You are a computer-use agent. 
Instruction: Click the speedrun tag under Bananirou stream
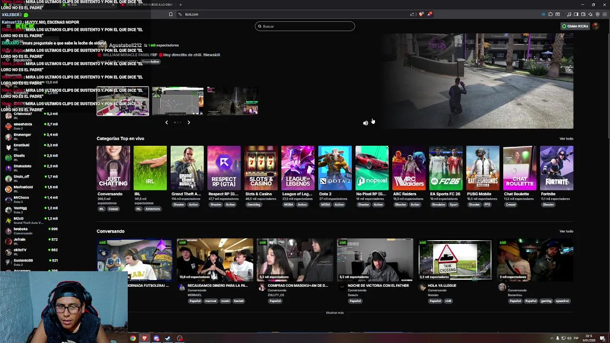click(562, 301)
